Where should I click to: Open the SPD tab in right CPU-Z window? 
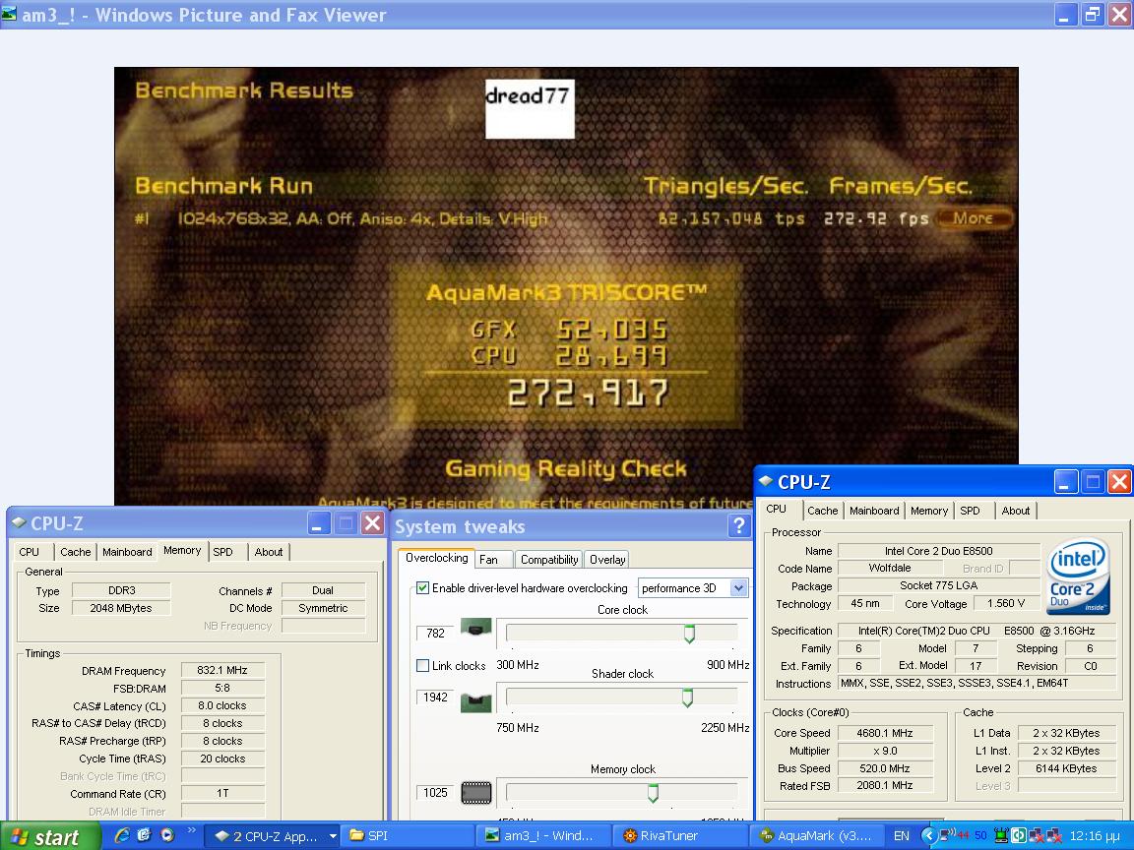(970, 511)
